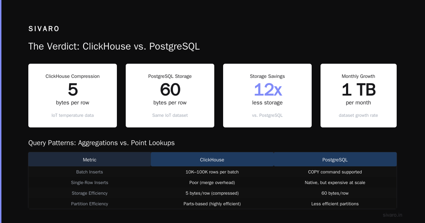Select 'IoT temperature data' caption
The image size is (425, 223).
tap(73, 115)
